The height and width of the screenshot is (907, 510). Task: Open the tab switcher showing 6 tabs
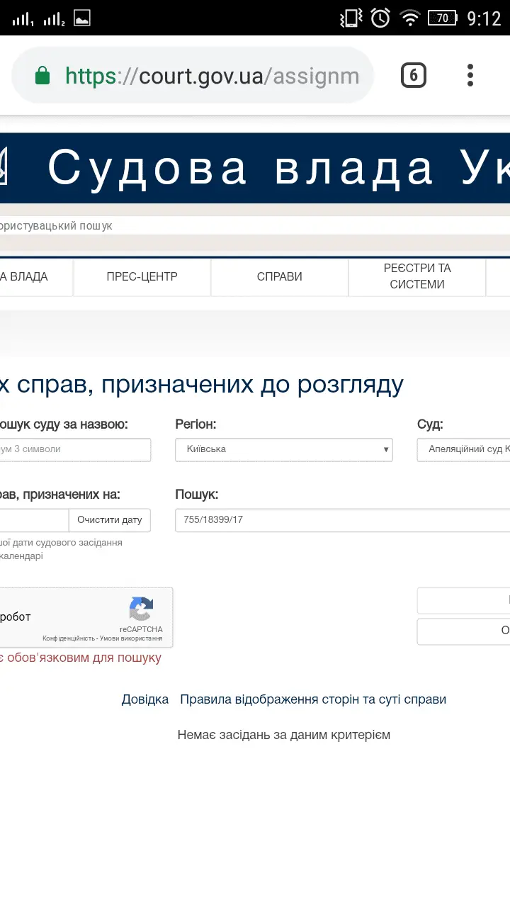(414, 75)
